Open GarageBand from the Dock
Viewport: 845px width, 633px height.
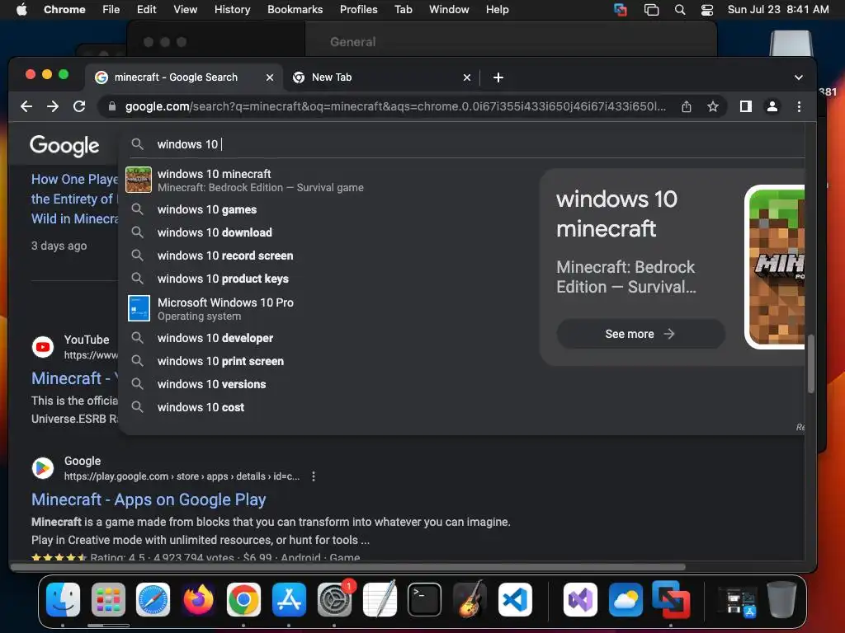coord(470,599)
